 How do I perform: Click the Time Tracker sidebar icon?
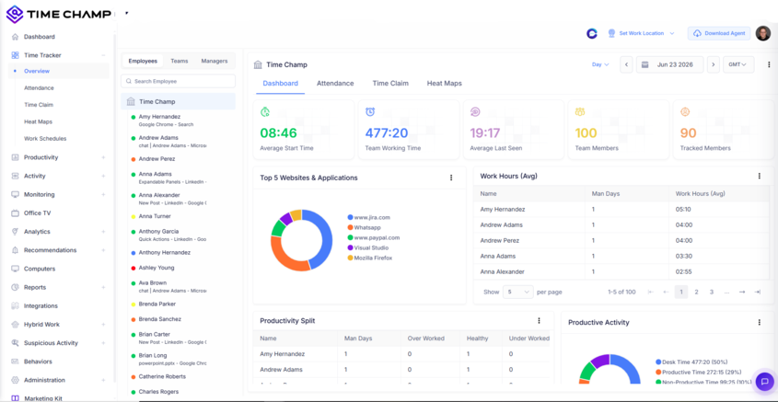point(15,55)
